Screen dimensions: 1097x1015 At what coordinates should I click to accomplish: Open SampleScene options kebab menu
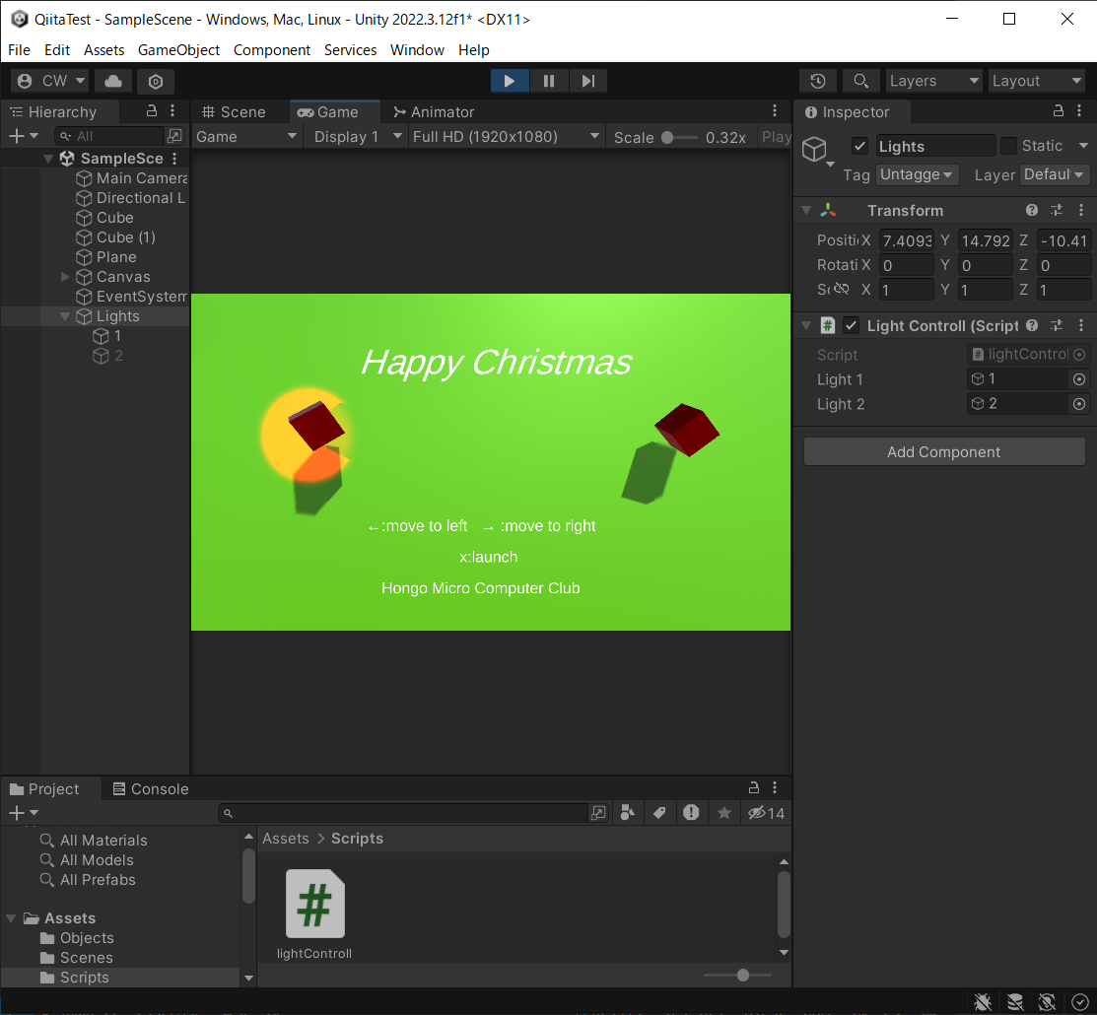click(174, 158)
